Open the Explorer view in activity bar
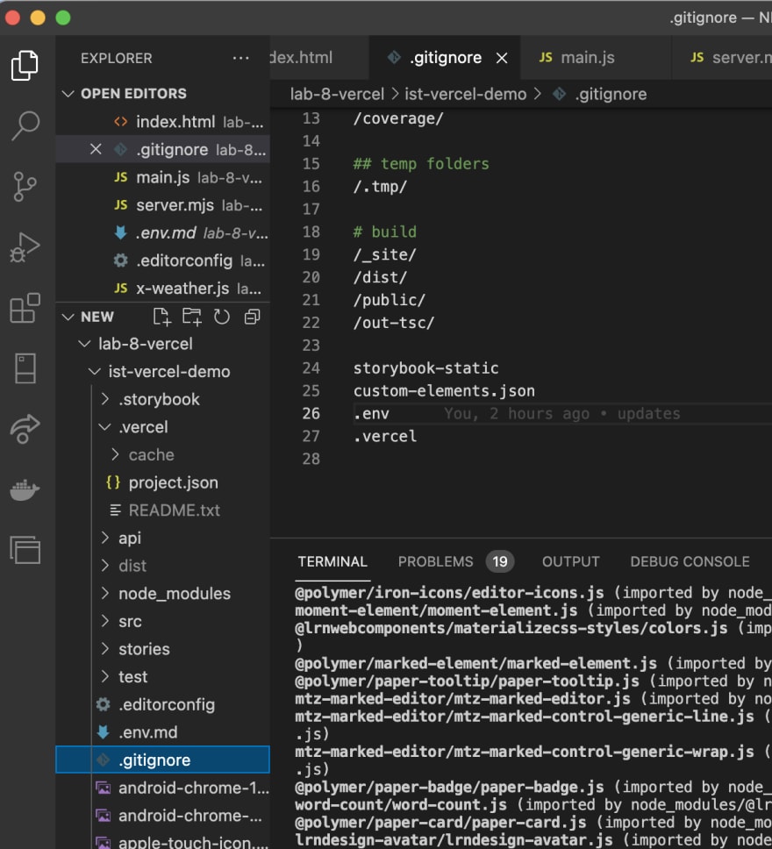 [25, 65]
